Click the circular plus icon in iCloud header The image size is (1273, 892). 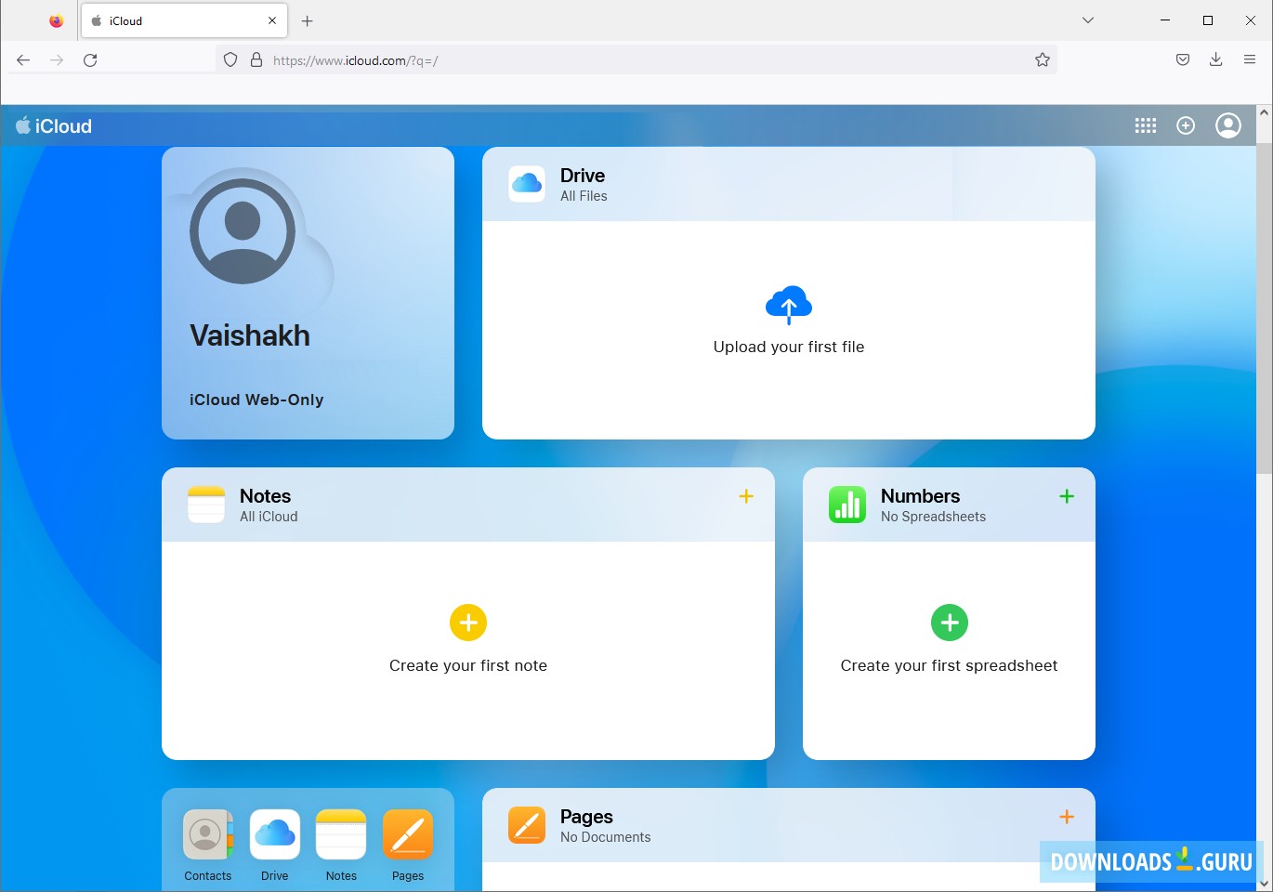tap(1186, 125)
